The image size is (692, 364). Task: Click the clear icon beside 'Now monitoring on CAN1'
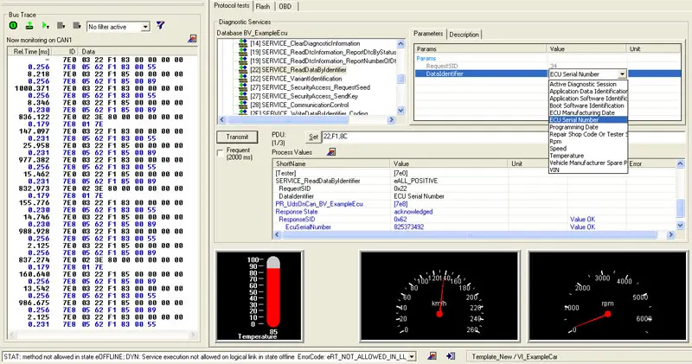[192, 39]
